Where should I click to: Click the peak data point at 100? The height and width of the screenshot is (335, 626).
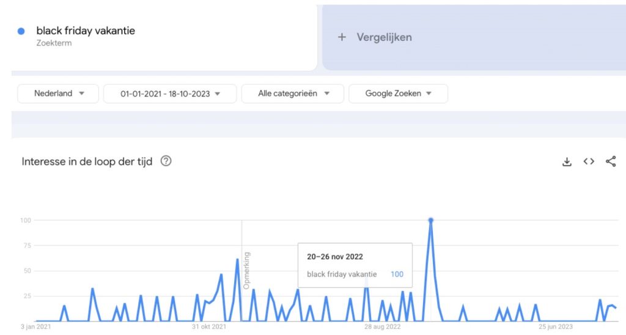tap(431, 220)
